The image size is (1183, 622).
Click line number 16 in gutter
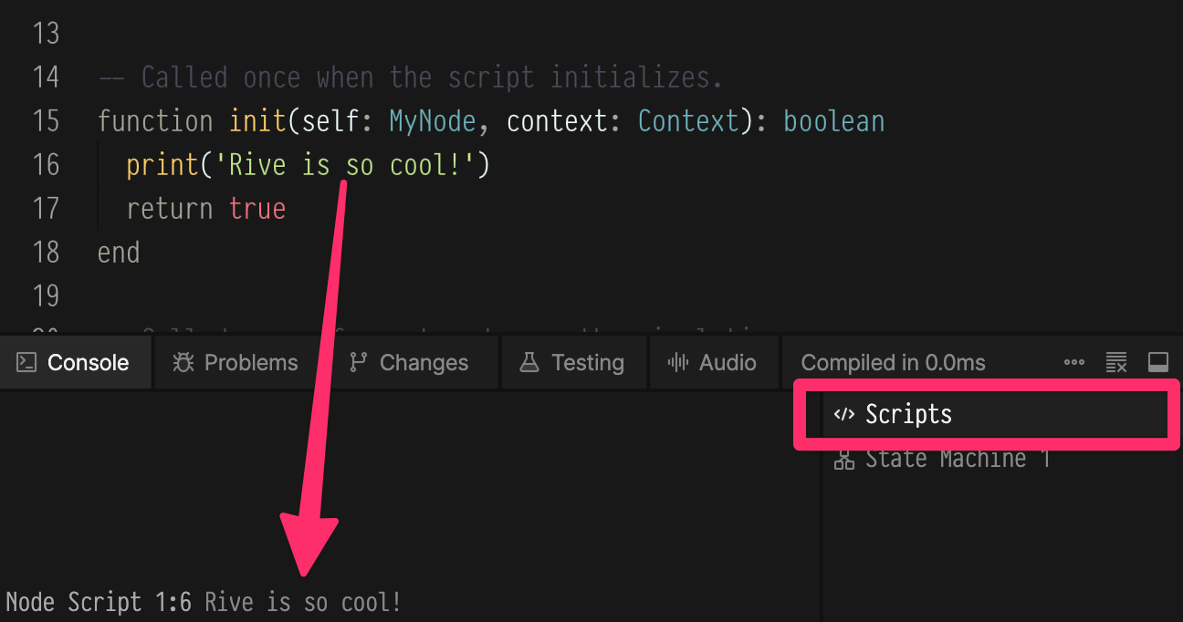pos(46,165)
